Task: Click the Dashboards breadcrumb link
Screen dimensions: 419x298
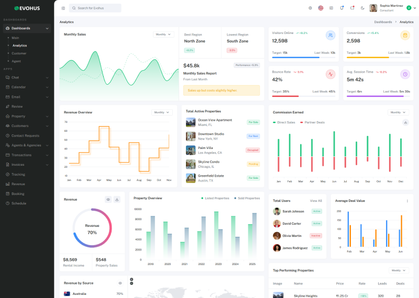Action: (383, 22)
